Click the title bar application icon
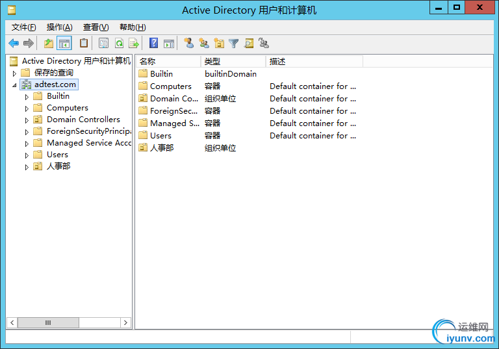Screen dimensions: 499x349 12,10
